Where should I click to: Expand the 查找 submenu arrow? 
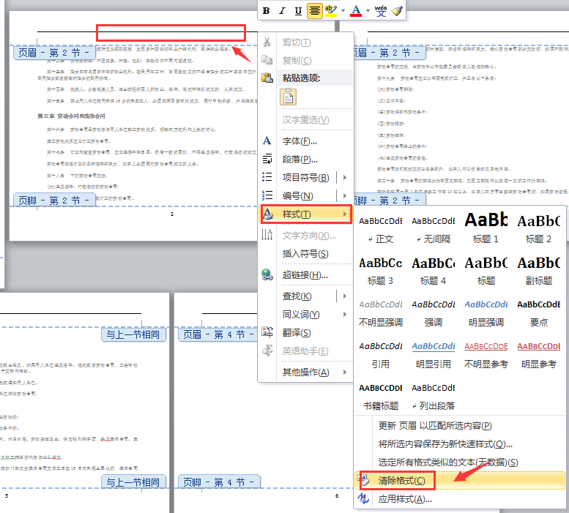point(345,296)
